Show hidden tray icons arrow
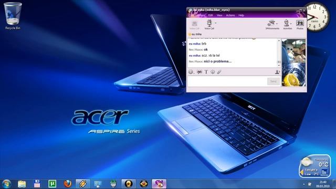The image size is (336, 189). coord(304,184)
